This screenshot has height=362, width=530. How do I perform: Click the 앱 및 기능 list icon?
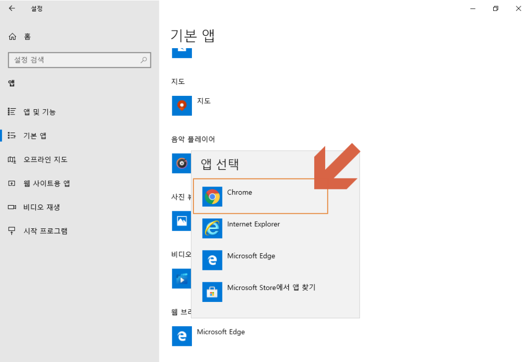(x=12, y=112)
